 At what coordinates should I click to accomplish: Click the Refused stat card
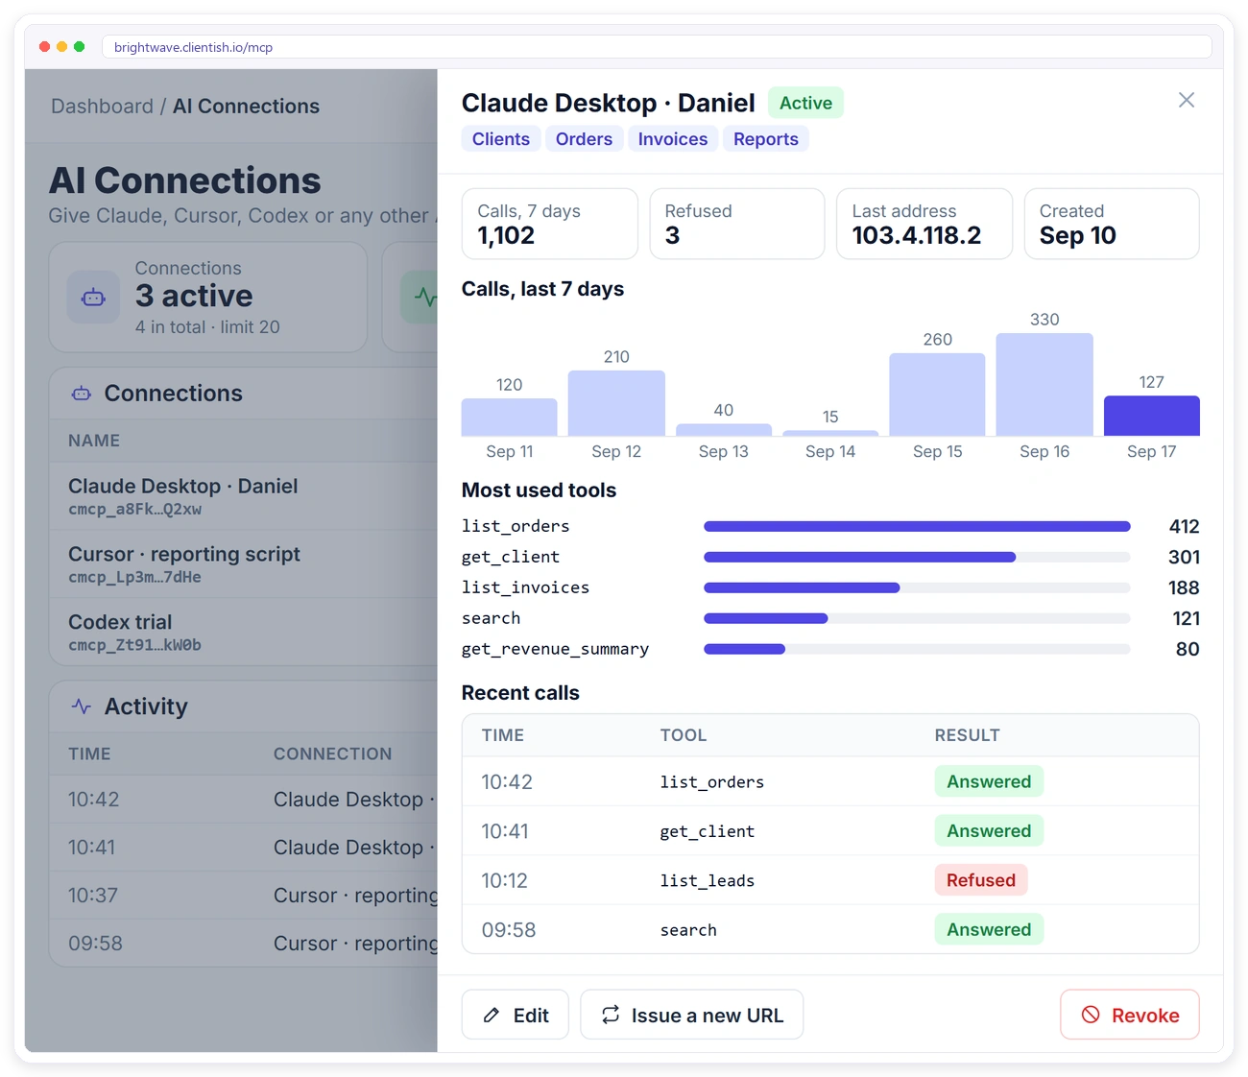click(737, 224)
